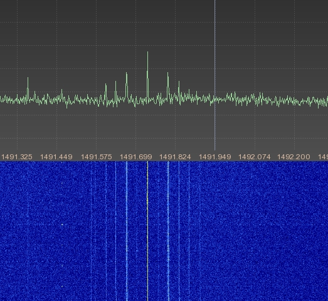Select the 1491.575 frequency axis label
The height and width of the screenshot is (301, 328).
(x=96, y=157)
